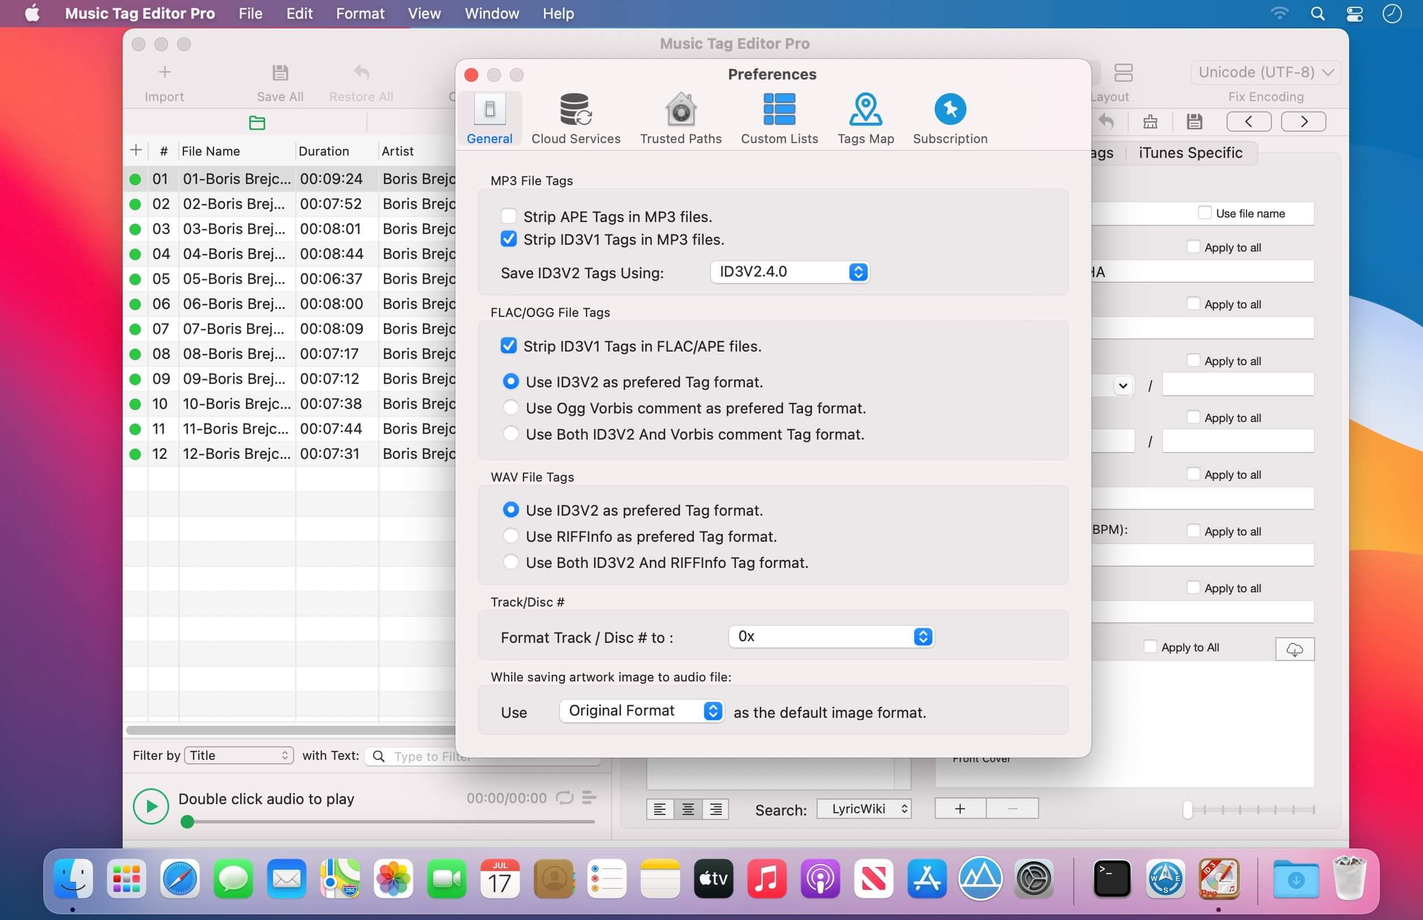This screenshot has height=920, width=1423.
Task: Switch to iTunes Specific tab
Action: tap(1190, 153)
